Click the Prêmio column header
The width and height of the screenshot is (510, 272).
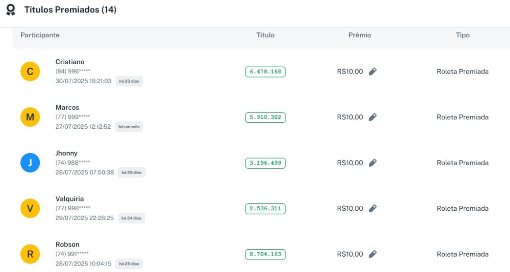360,35
